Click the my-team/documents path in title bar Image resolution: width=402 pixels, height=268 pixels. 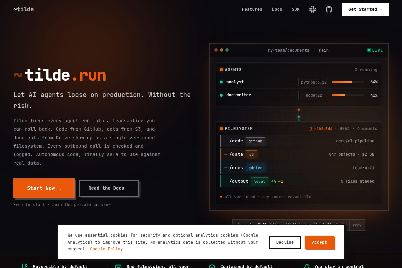click(x=288, y=50)
